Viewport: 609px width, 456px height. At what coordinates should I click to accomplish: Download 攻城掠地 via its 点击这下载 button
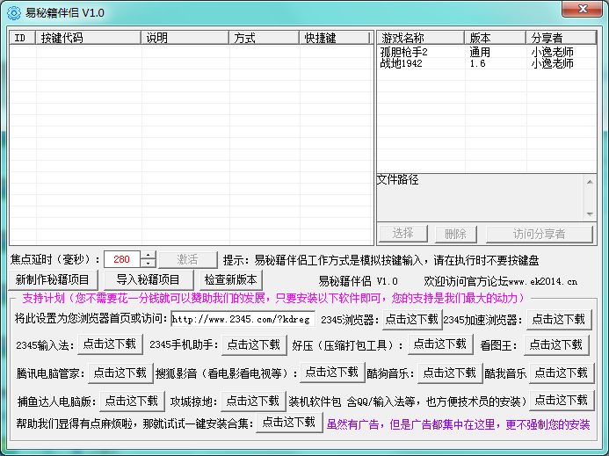(x=253, y=402)
